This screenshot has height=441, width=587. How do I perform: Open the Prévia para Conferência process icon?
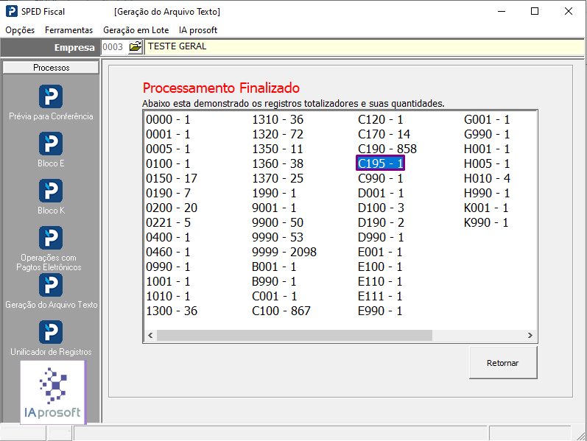tap(51, 96)
